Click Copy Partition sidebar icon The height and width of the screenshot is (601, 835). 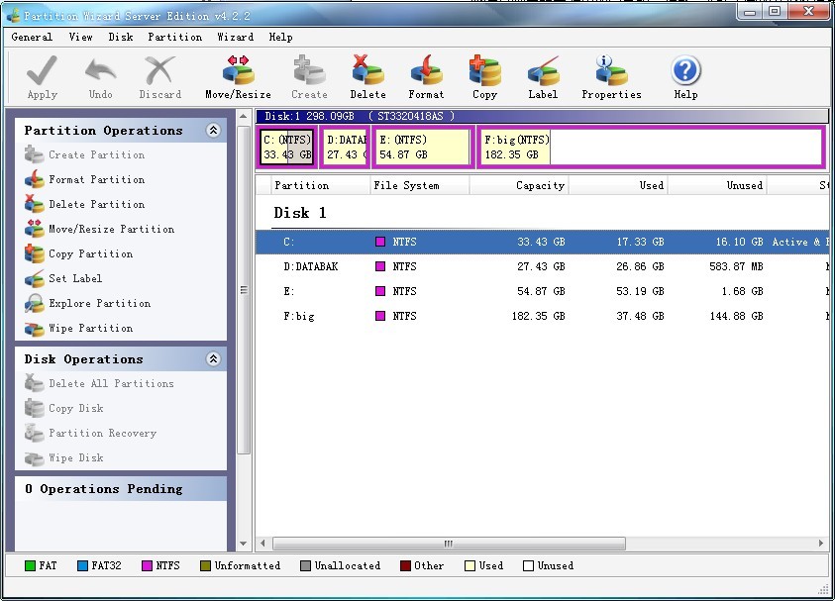point(34,253)
